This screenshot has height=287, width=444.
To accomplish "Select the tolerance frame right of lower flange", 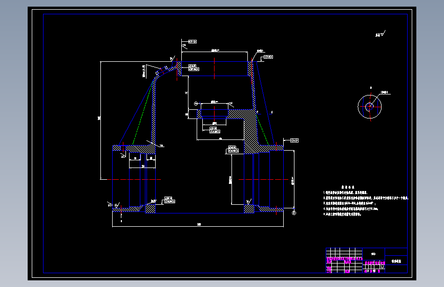I will (x=294, y=140).
